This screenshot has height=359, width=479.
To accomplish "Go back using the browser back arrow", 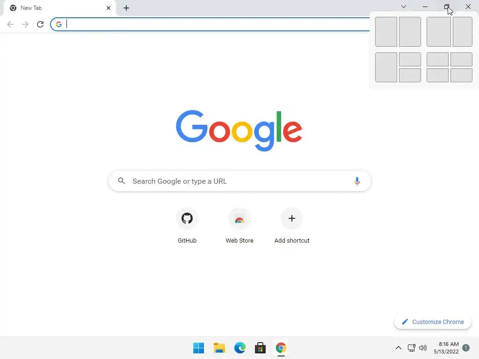I will (x=10, y=24).
